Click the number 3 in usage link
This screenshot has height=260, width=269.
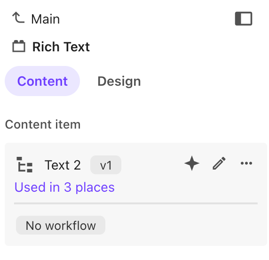[68, 187]
